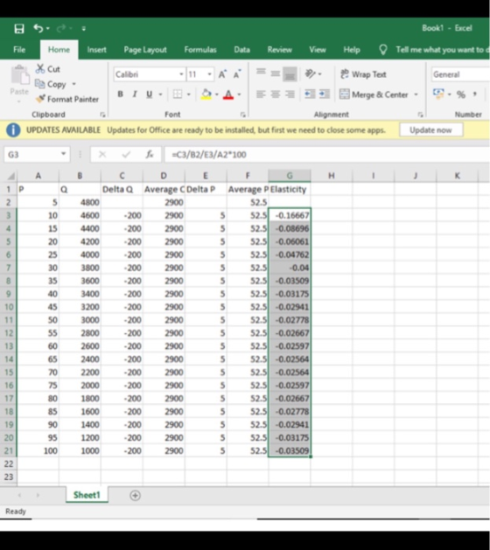Cut the selection with scissors icon
490x550 pixels.
coord(40,69)
